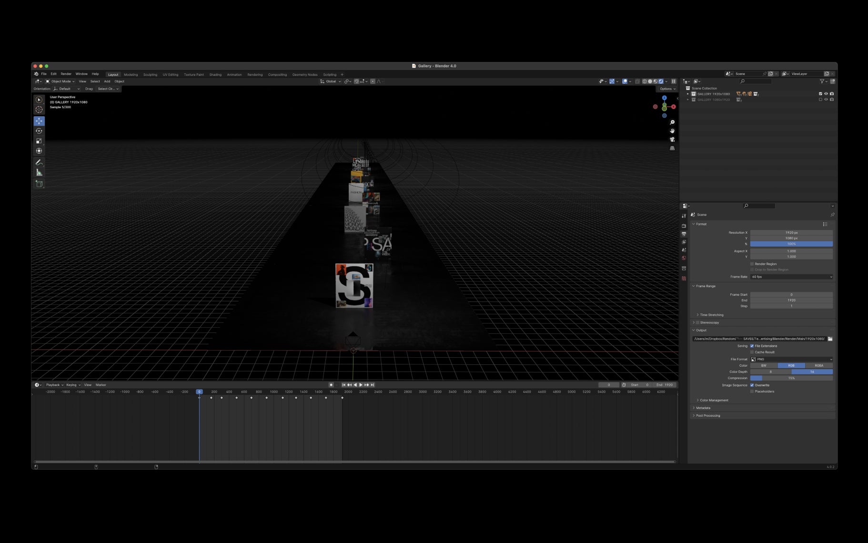Switch to rendered viewport shading
868x543 pixels.
click(x=661, y=81)
